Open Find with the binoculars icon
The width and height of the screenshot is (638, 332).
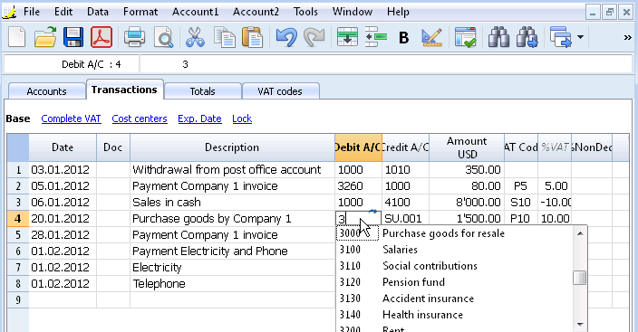[x=498, y=37]
